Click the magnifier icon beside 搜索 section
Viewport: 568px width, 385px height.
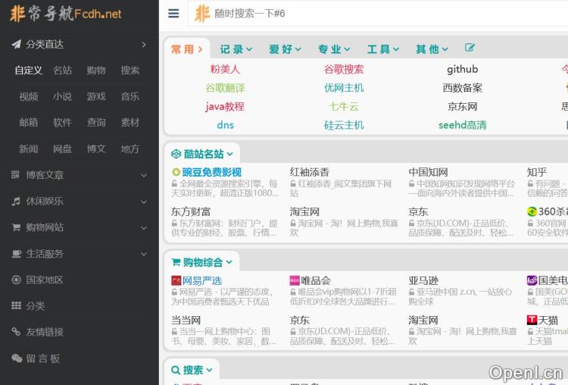coord(176,370)
